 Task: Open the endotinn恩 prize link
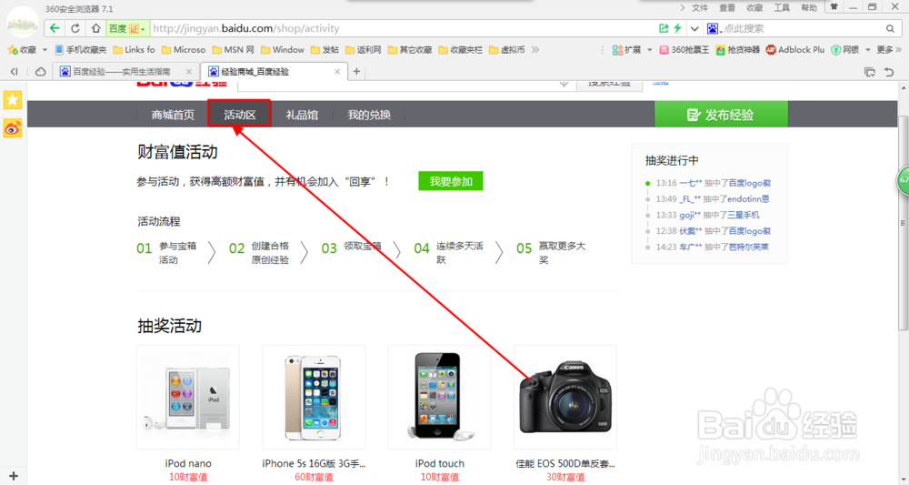coord(748,198)
